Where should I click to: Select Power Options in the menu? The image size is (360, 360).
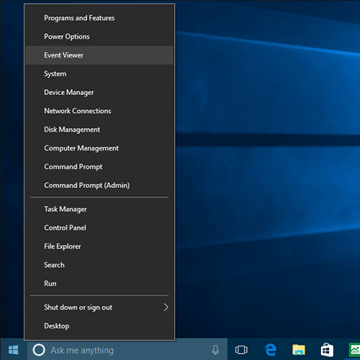tap(99, 37)
